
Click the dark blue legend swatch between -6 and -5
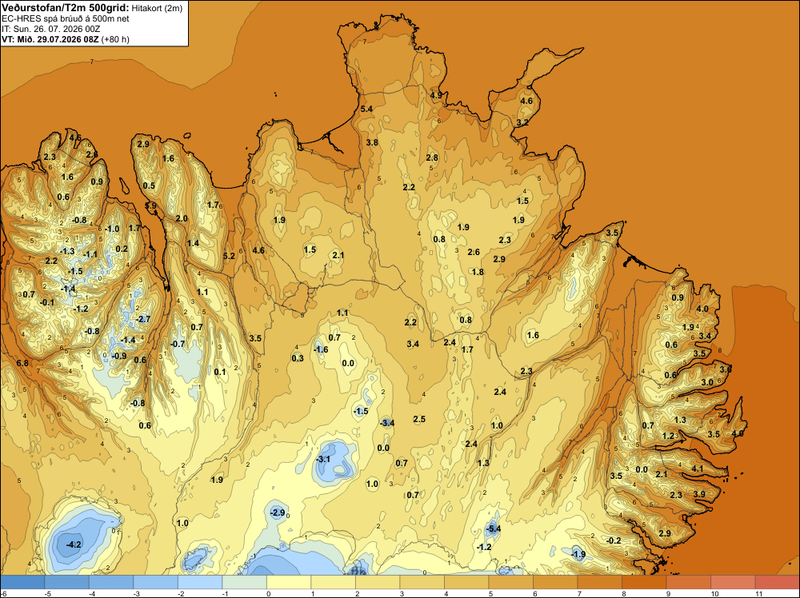point(22,582)
